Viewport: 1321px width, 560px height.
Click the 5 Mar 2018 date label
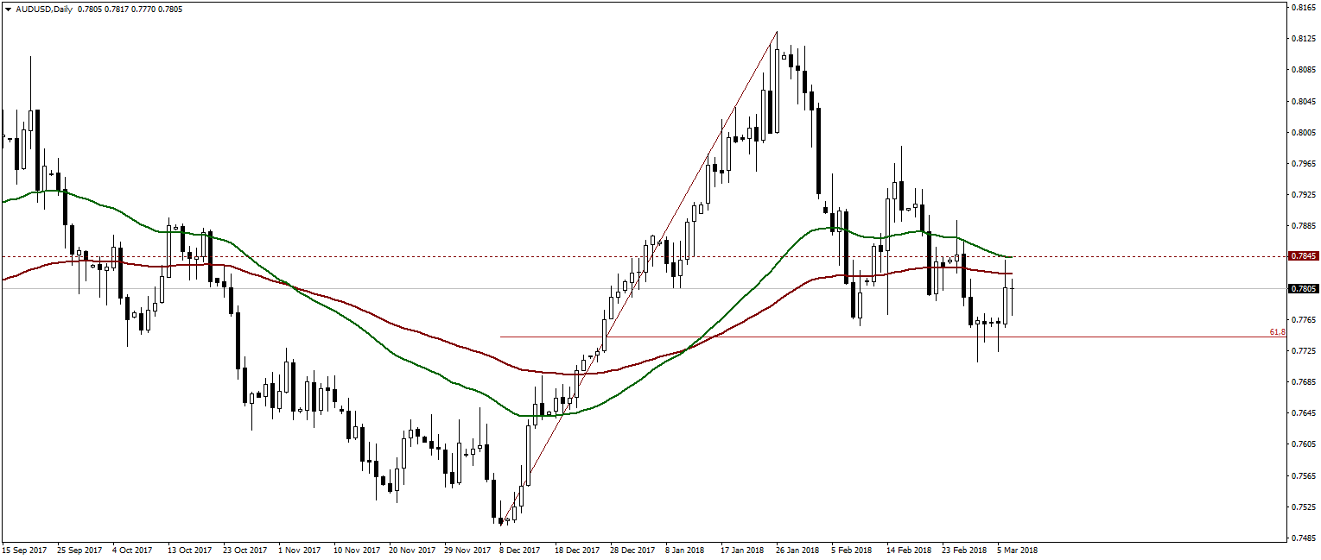1019,550
